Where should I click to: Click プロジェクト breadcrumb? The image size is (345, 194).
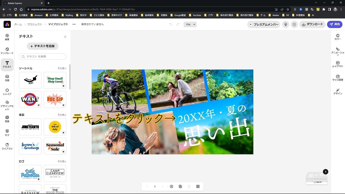(35, 24)
